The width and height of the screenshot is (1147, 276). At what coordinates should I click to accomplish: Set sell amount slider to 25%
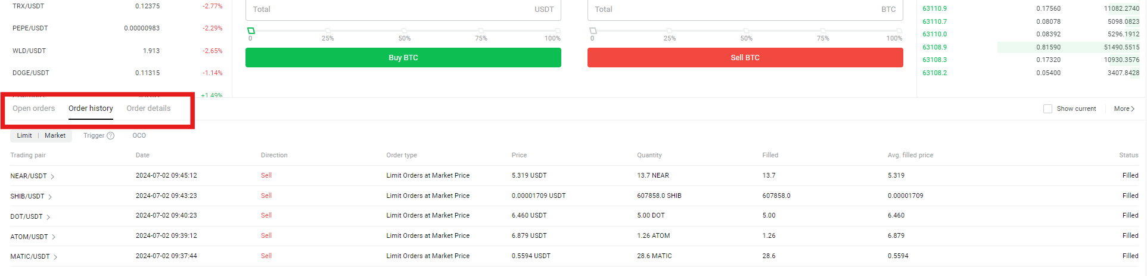670,30
